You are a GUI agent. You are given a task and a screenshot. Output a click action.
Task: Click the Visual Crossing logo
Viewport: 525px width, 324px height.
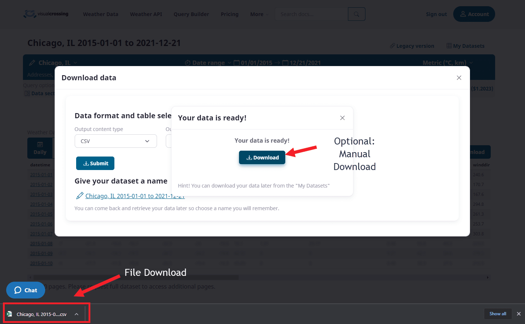46,14
